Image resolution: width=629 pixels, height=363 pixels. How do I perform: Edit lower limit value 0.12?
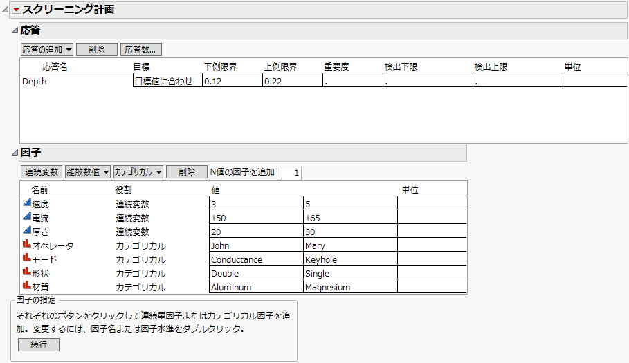tap(233, 80)
